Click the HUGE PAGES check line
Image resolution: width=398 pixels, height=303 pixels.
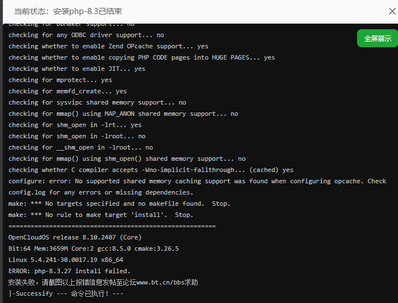[141, 57]
